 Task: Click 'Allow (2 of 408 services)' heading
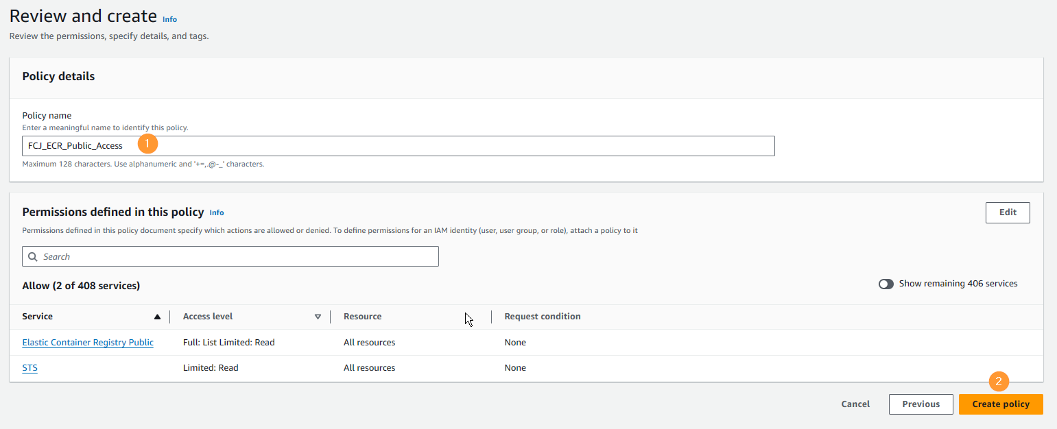[x=82, y=286]
